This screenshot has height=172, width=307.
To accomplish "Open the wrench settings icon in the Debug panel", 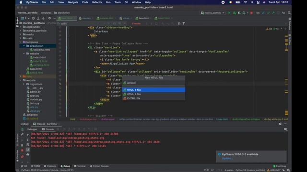I will click(x=22, y=134).
